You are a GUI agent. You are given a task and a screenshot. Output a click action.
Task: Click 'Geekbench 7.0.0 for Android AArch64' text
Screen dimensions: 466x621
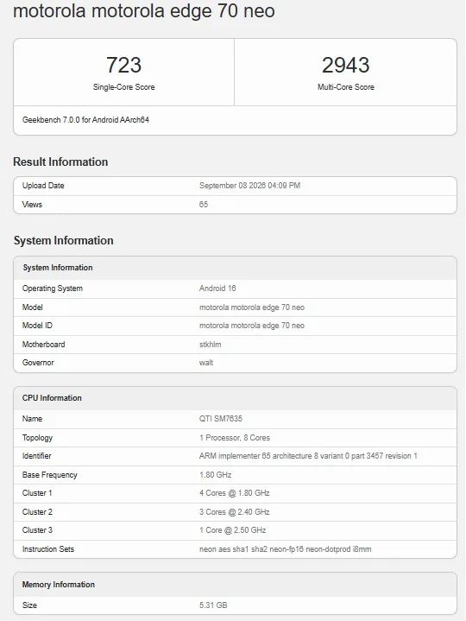tap(85, 120)
